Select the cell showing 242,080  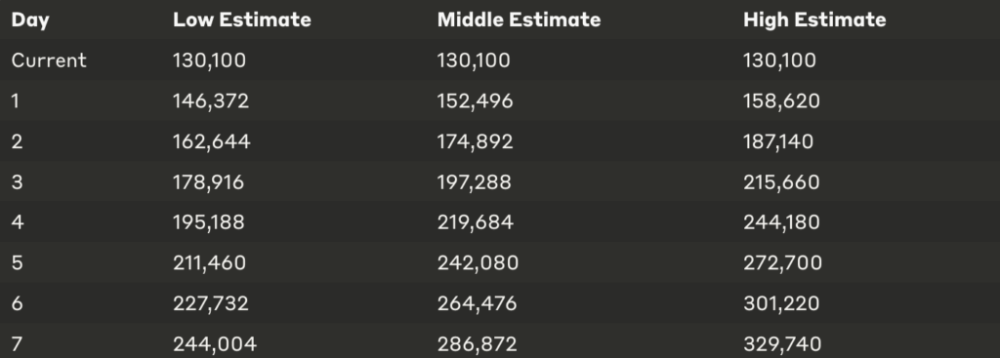[478, 263]
